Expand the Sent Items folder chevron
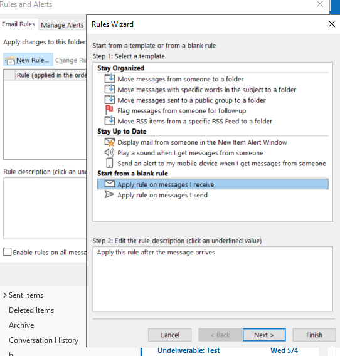 [x=5, y=295]
